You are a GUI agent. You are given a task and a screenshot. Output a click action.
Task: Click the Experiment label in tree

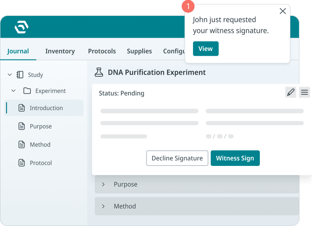pos(51,91)
